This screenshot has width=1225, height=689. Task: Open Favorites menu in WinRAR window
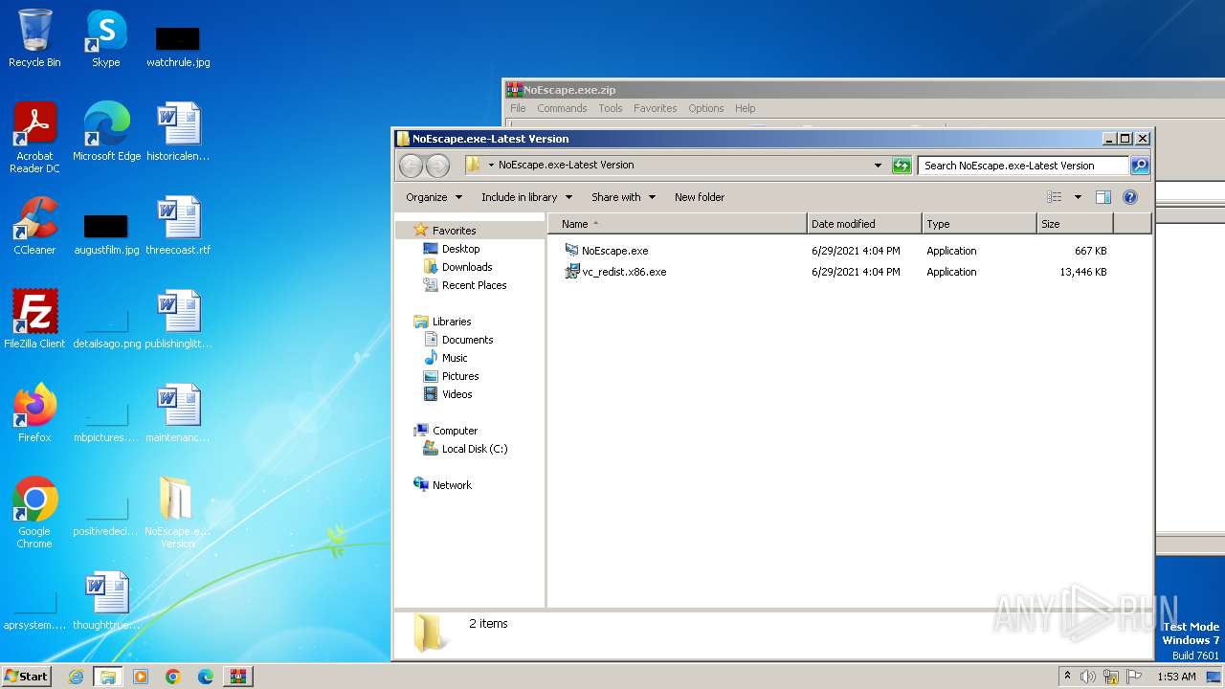click(x=656, y=108)
